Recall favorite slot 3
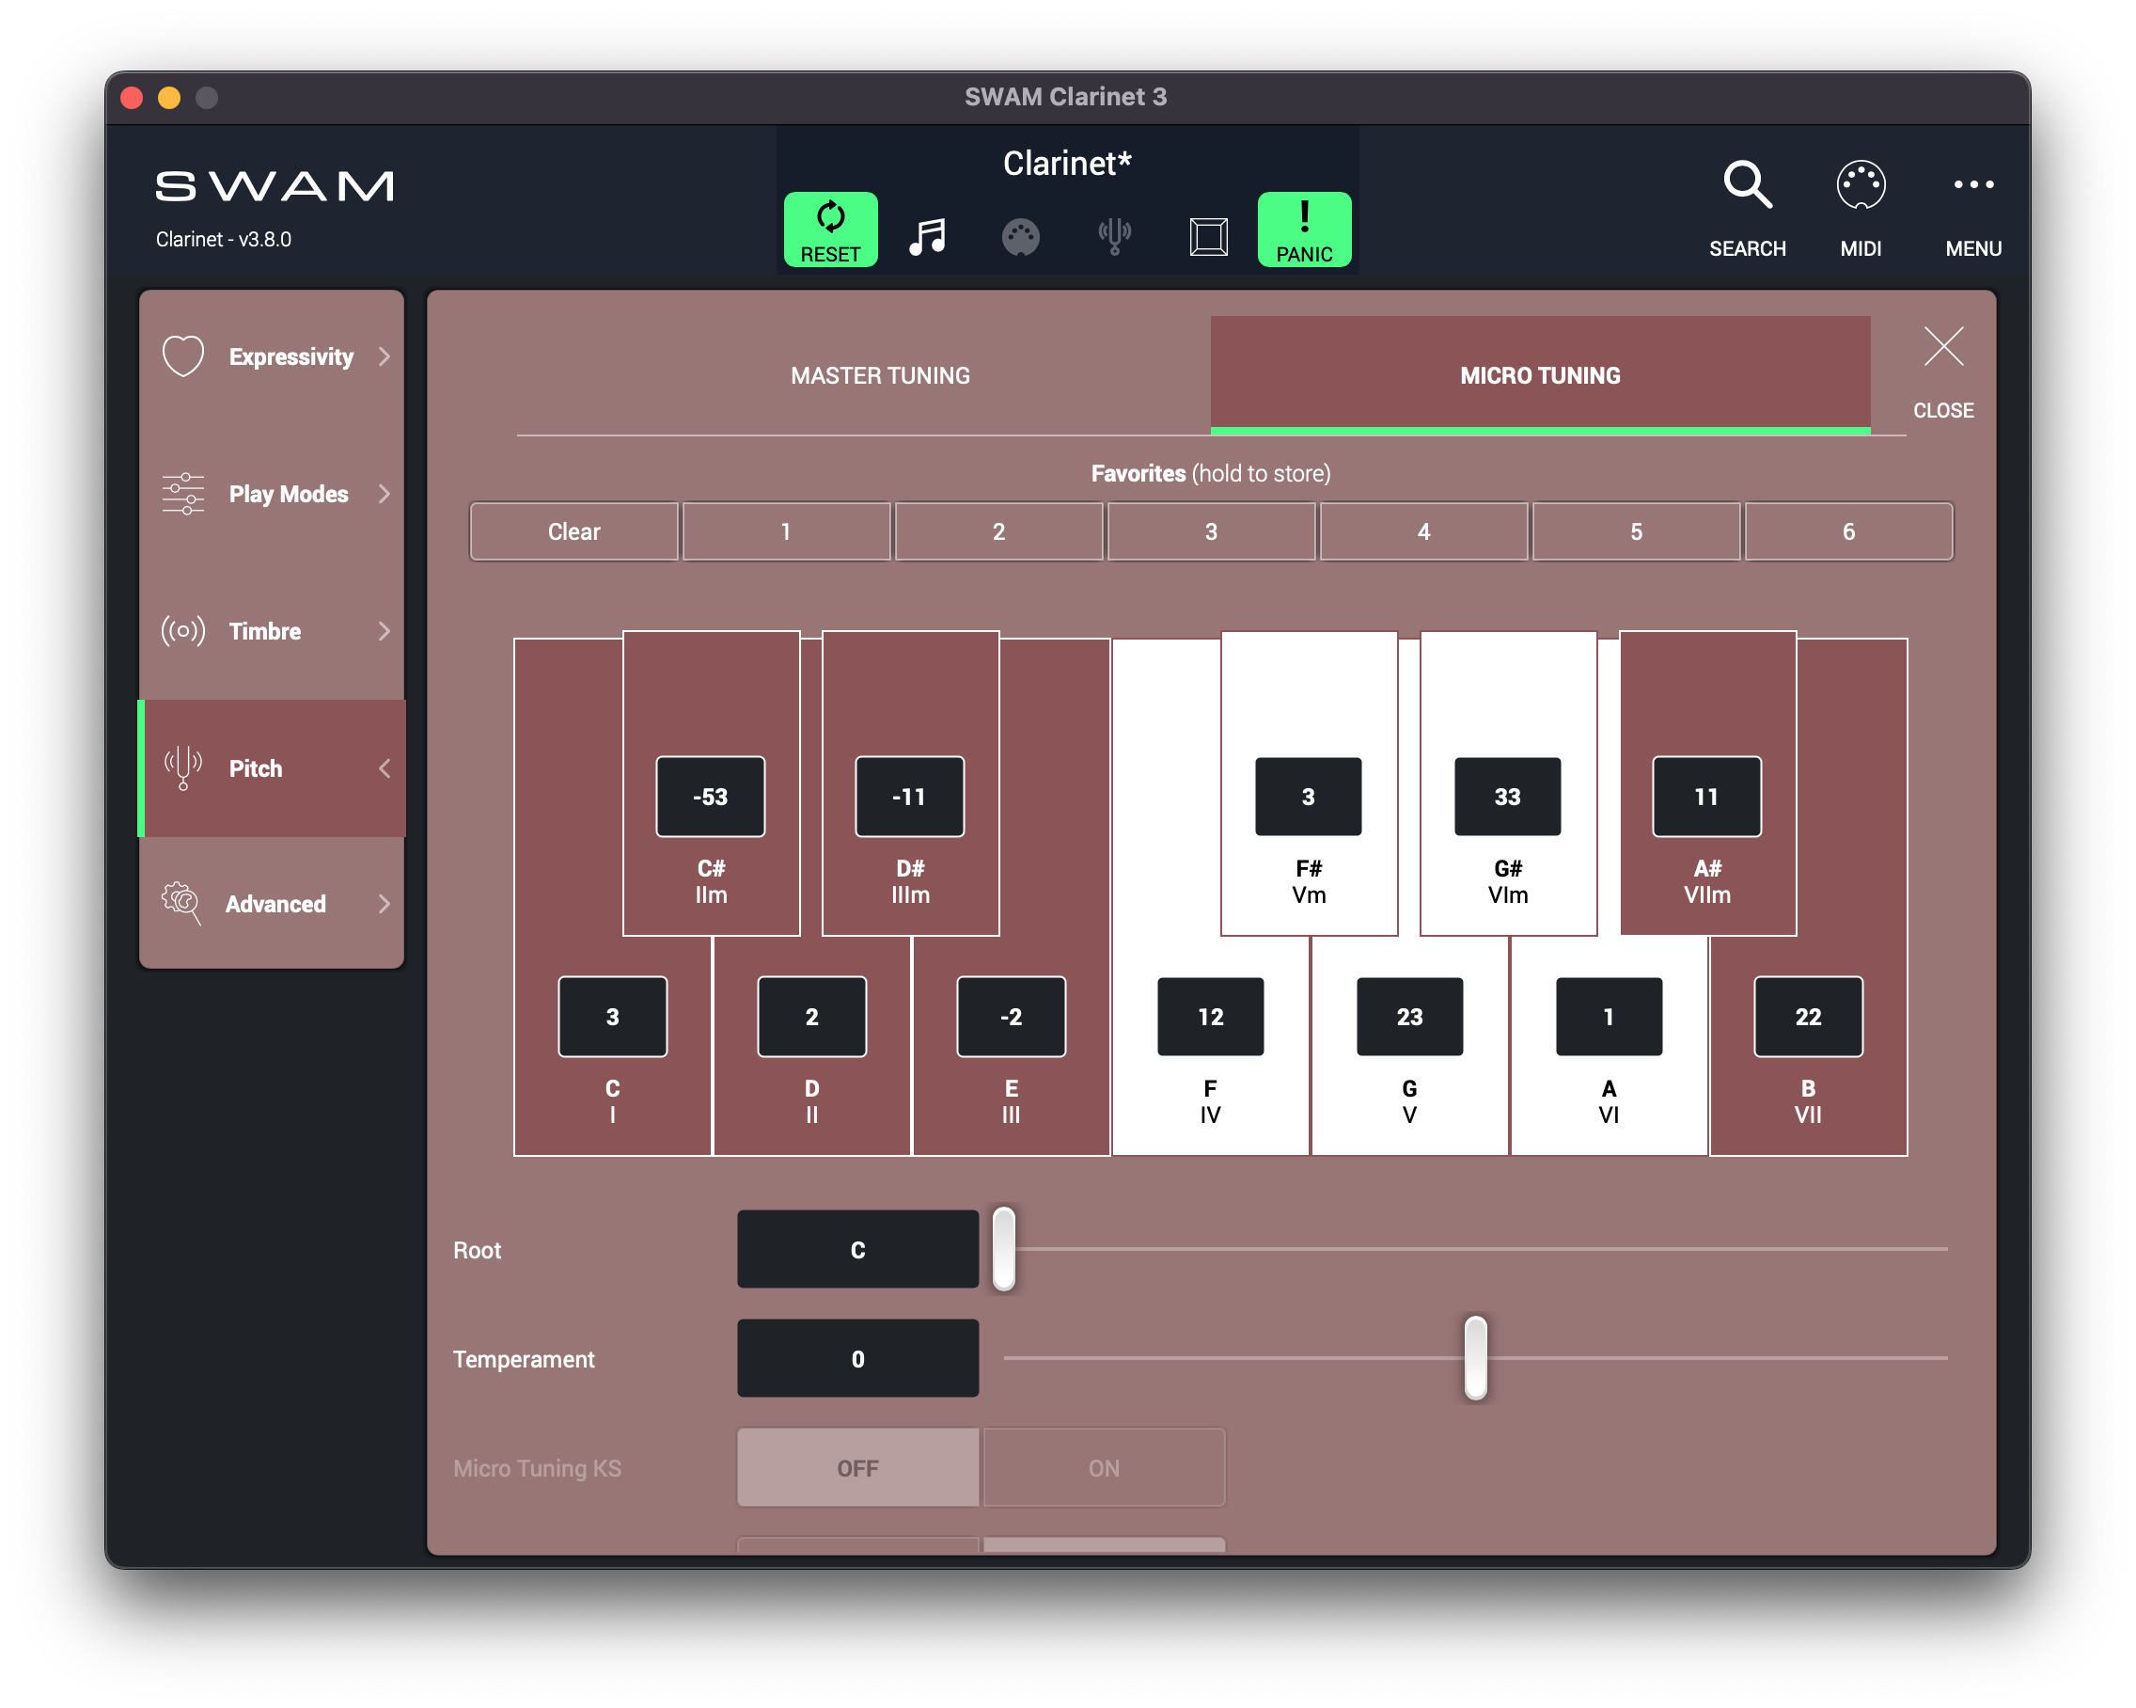This screenshot has width=2136, height=1708. [x=1211, y=531]
